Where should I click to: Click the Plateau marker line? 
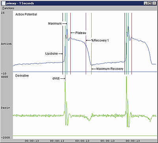(70, 44)
